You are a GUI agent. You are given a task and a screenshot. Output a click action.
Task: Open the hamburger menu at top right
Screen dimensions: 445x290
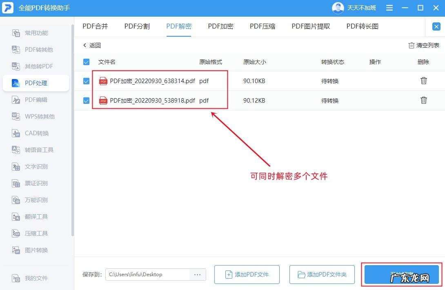[x=389, y=8]
